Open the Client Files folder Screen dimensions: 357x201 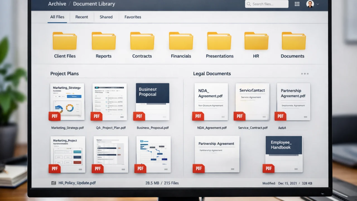65,41
